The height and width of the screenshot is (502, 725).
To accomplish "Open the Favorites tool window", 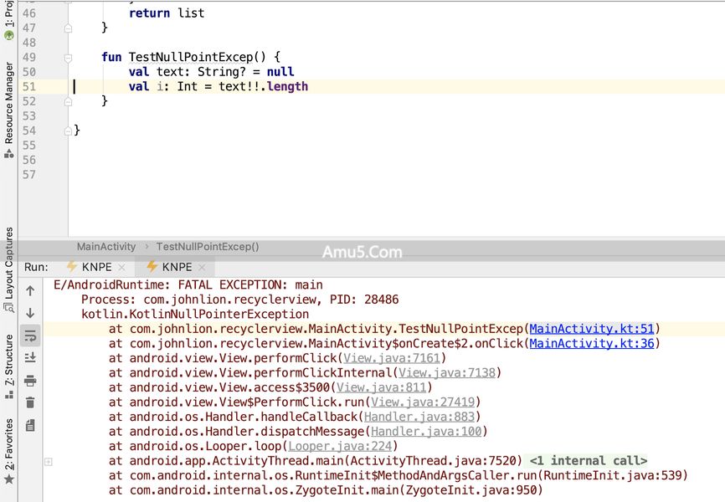I will tap(8, 451).
